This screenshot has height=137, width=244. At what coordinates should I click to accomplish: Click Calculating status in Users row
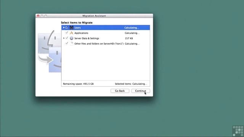[x=132, y=28]
